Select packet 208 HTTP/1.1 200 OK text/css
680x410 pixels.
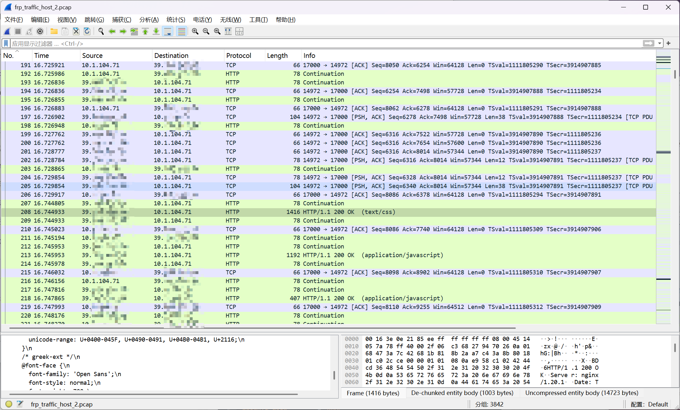coord(329,212)
